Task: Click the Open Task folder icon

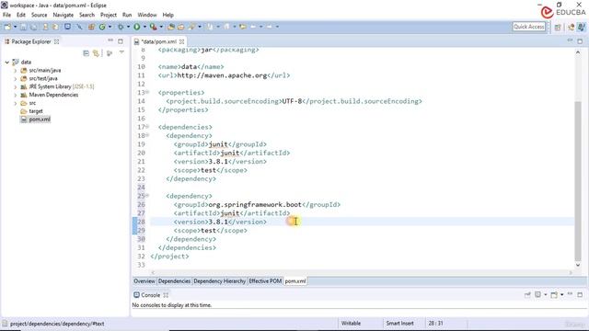Action: pyautogui.click(x=181, y=27)
